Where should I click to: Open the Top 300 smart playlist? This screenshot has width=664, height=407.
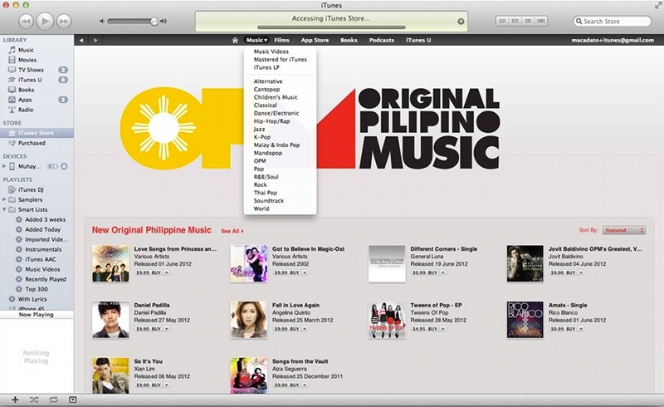point(37,289)
